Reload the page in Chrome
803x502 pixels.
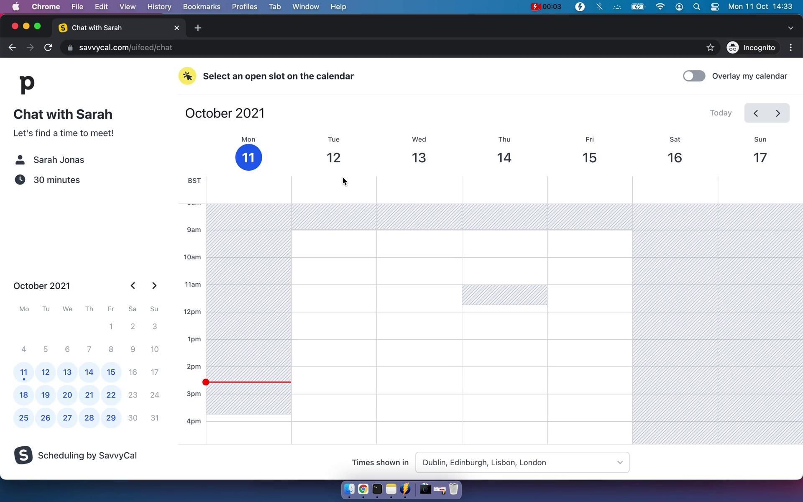pyautogui.click(x=48, y=48)
